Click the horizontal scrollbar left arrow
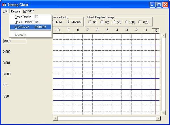 (55, 118)
